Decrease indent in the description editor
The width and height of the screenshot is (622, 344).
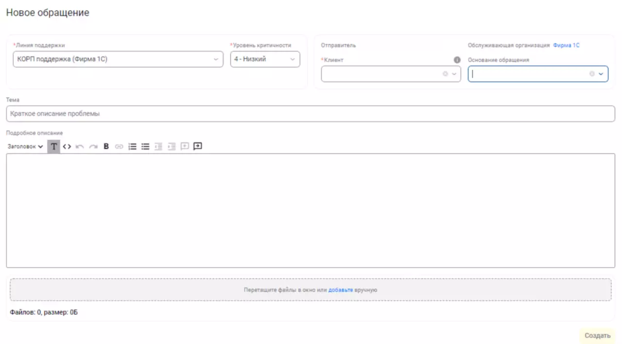(158, 146)
